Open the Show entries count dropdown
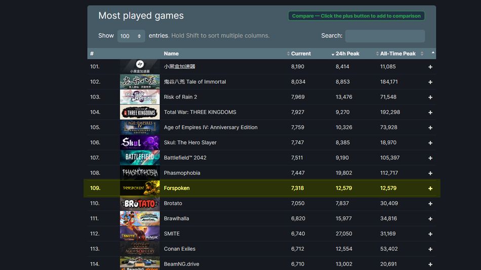 click(x=131, y=36)
